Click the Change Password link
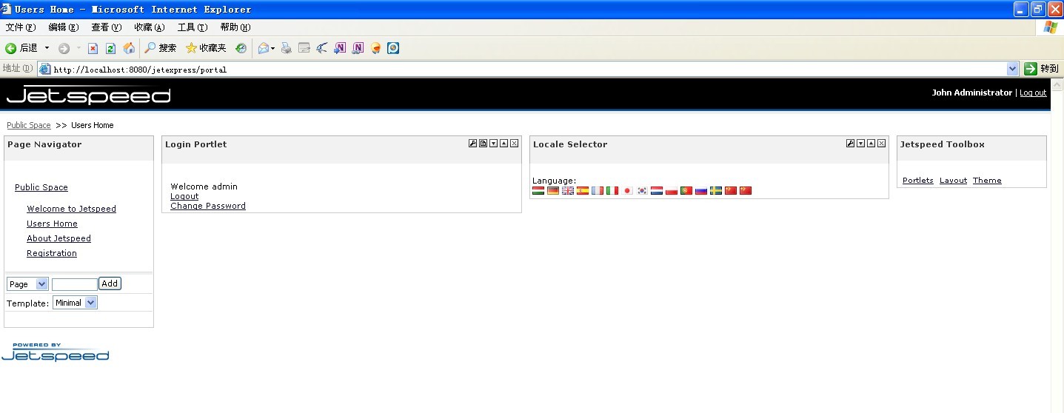Viewport: 1064px width, 413px height. (208, 206)
